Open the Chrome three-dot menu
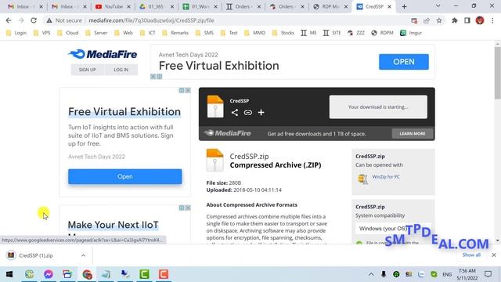Screen dimensions: 501x282 coord(492,20)
